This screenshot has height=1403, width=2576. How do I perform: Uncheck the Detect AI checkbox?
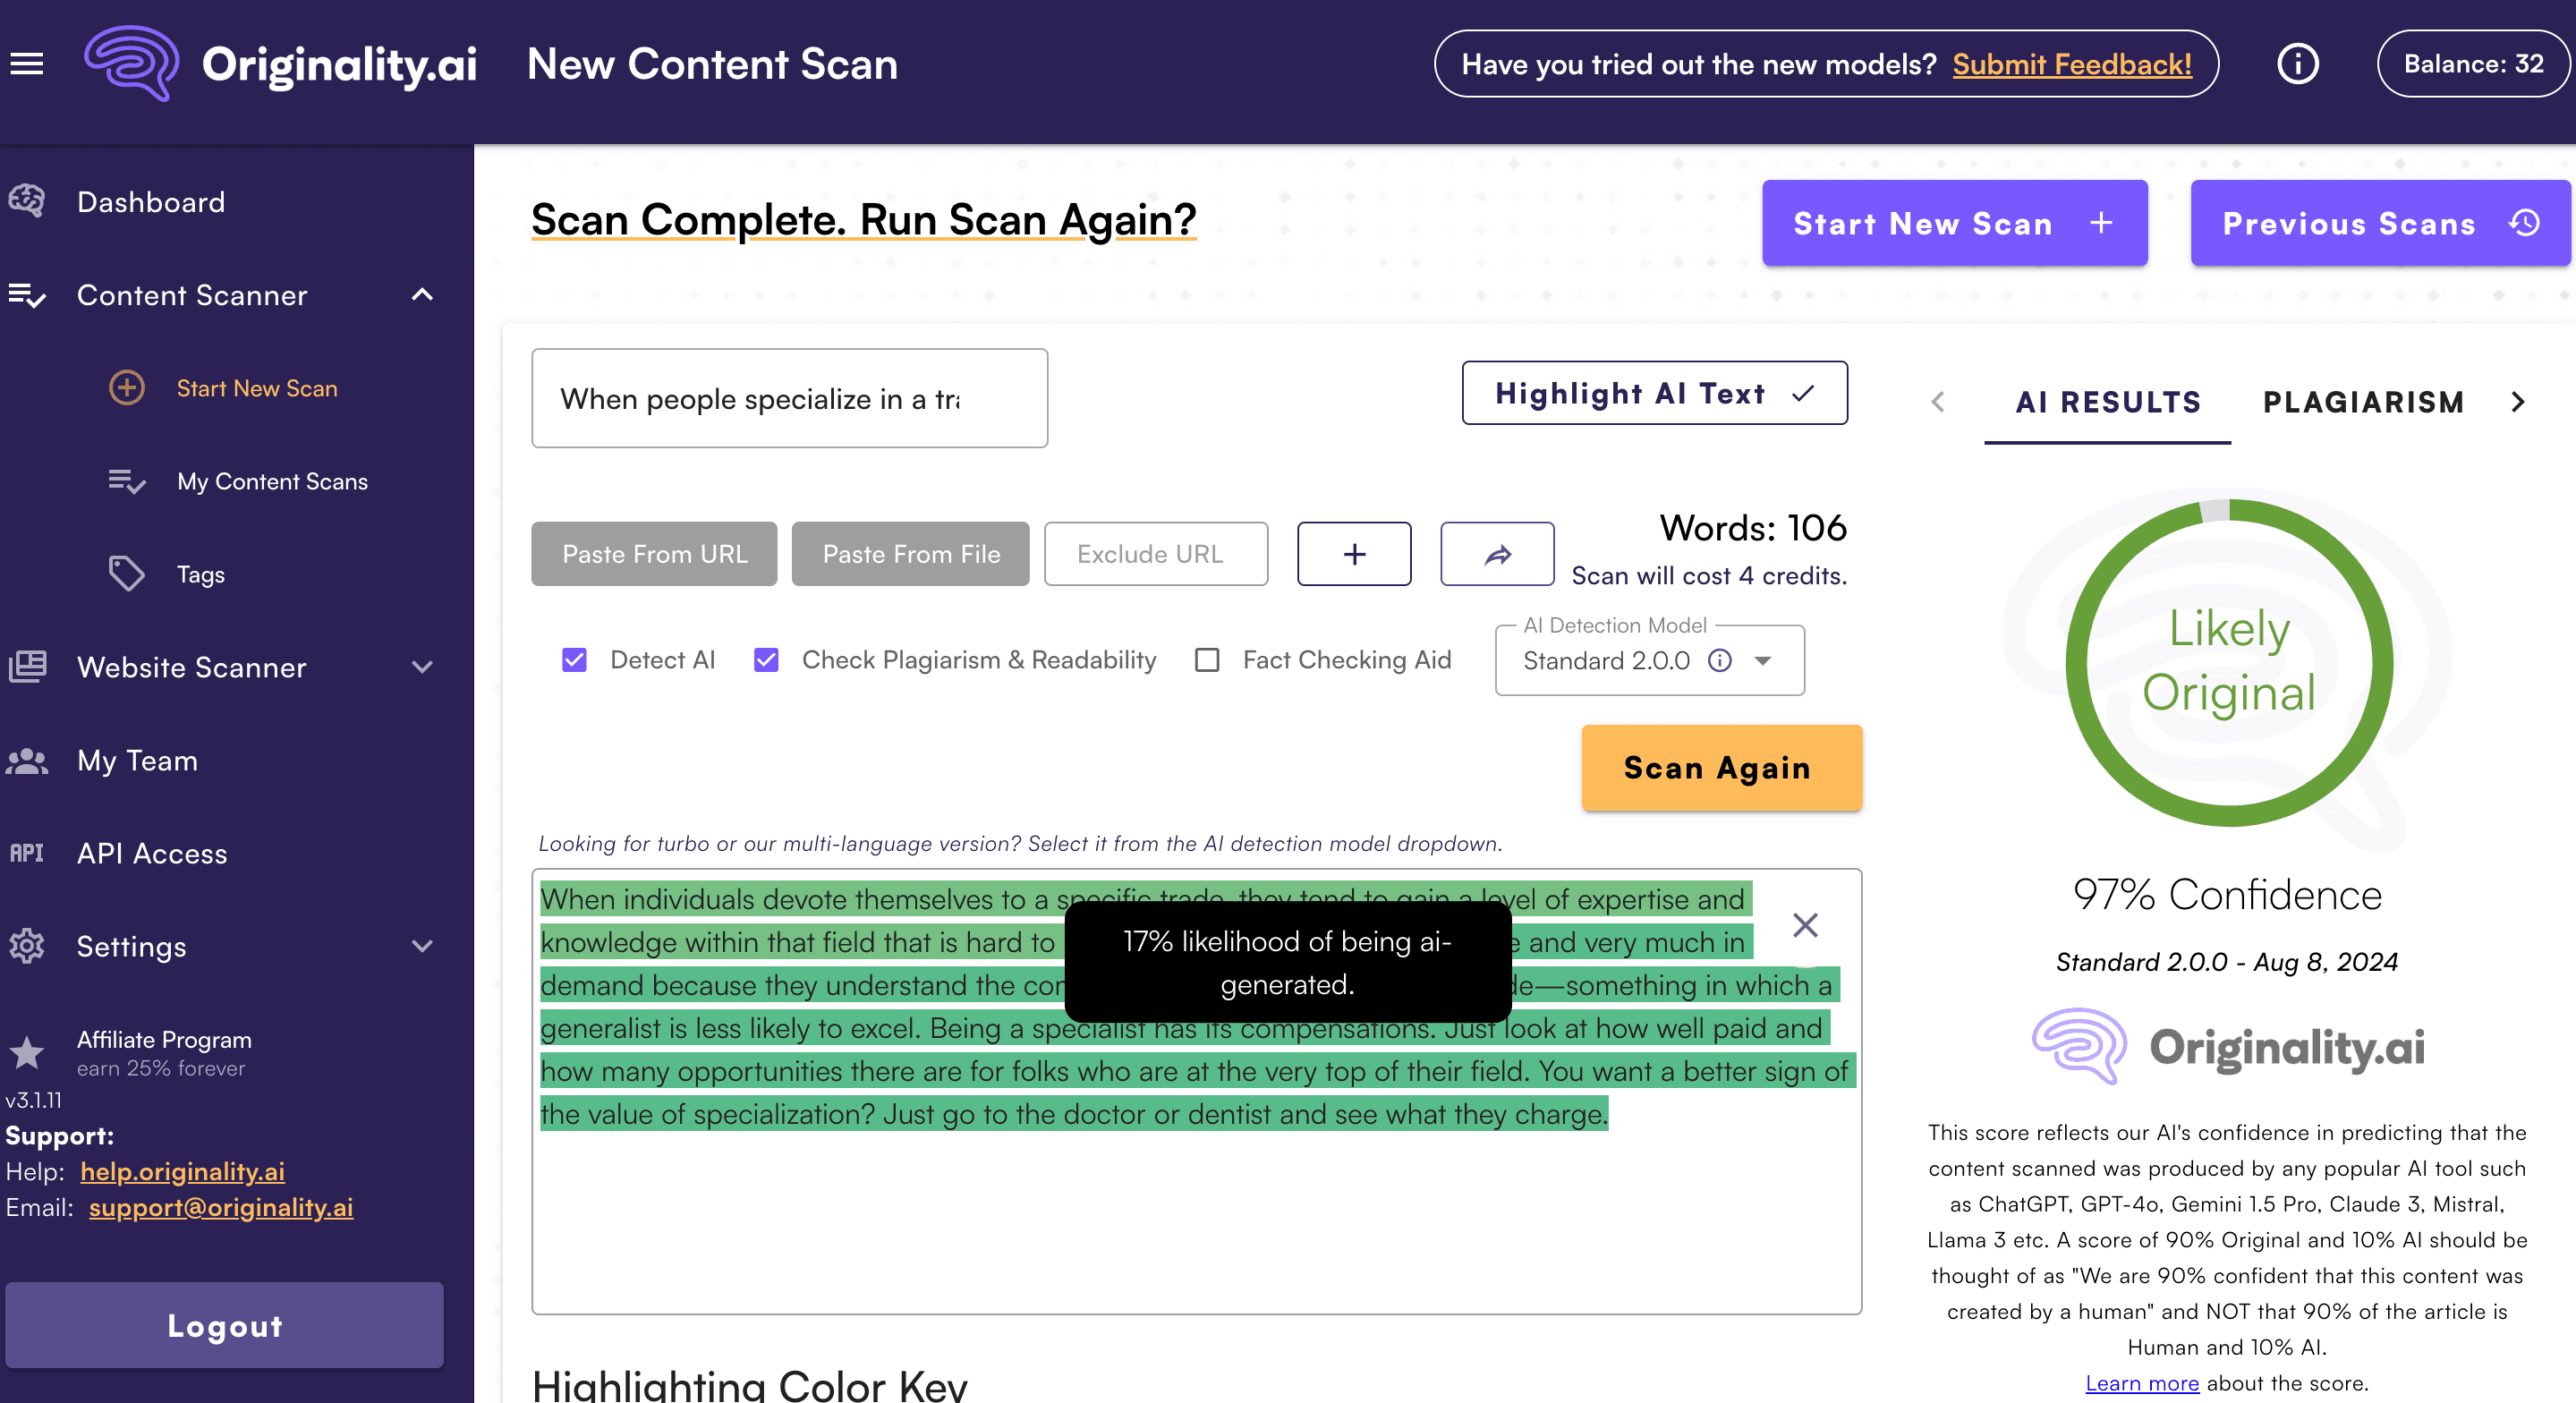574,660
